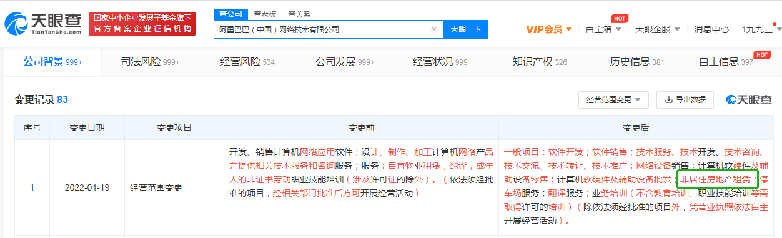Select the 经营风险 tab
The image size is (782, 238).
[x=247, y=62]
